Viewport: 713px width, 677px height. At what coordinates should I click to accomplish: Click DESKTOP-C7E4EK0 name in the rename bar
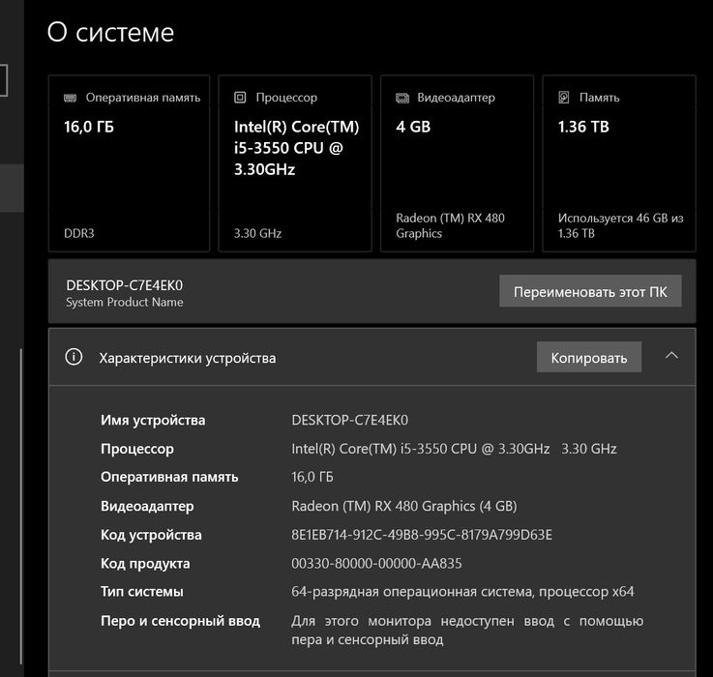125,285
